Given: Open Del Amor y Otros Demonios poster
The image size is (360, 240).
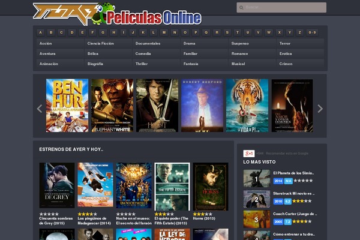Looking at the screenshot, I should [x=292, y=106].
